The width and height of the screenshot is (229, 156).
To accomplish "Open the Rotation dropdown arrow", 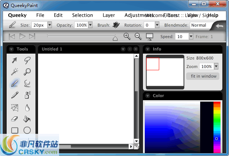I will pyautogui.click(x=157, y=25).
